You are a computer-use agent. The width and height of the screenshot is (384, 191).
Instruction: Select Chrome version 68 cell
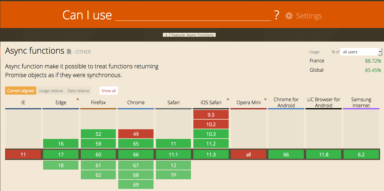[136, 175]
